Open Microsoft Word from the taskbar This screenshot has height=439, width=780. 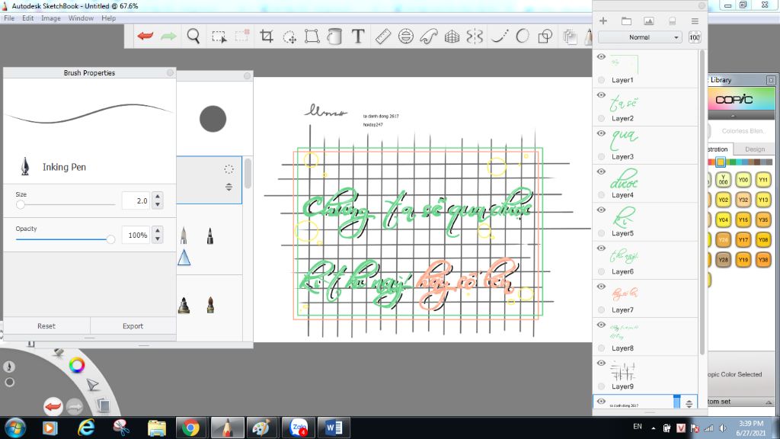coord(334,428)
